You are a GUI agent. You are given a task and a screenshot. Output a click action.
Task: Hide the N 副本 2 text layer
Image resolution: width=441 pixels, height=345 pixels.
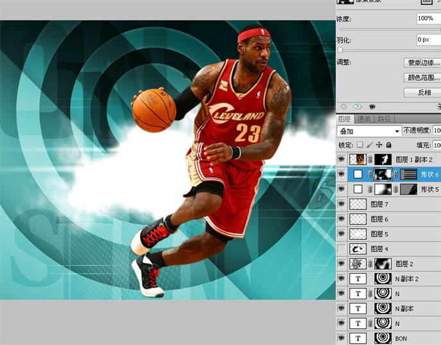point(342,278)
